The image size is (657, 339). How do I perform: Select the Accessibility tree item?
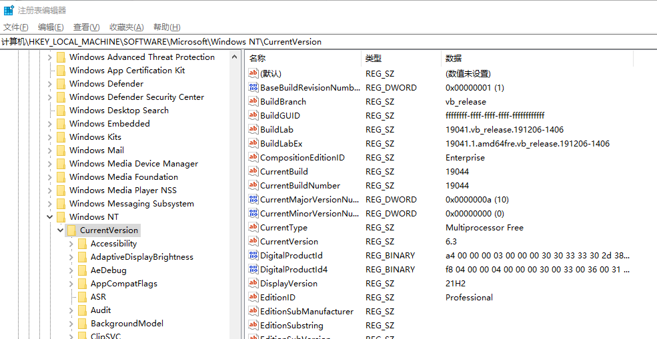(x=113, y=244)
